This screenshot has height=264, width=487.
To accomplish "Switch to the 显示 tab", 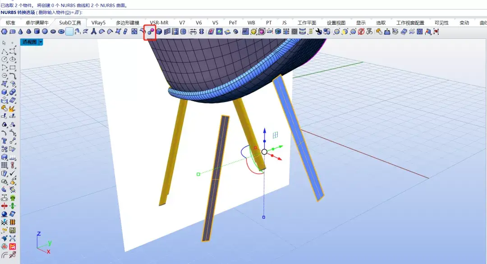I will click(x=361, y=23).
